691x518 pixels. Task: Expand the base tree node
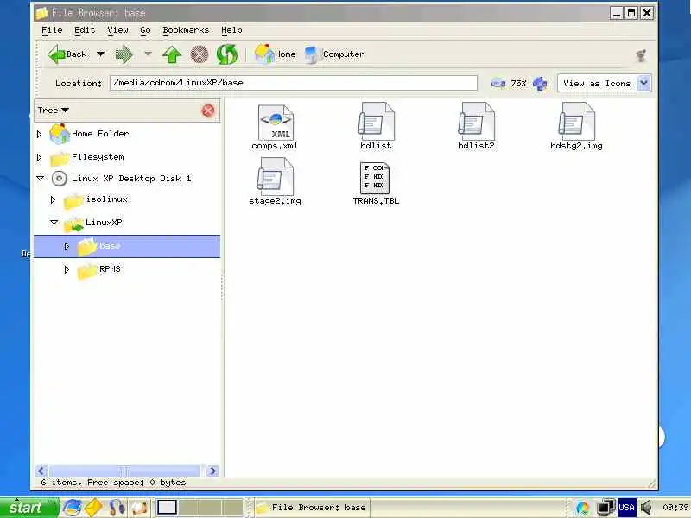[67, 246]
